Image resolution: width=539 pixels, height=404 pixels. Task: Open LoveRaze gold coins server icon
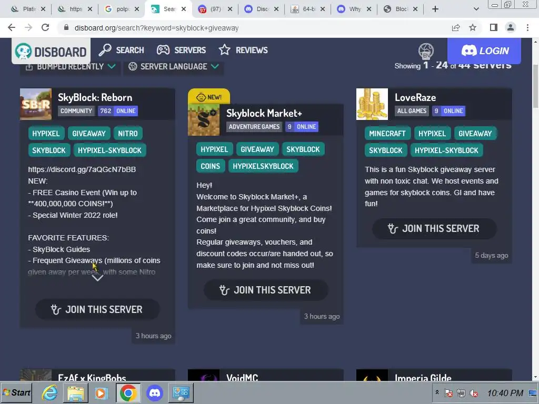tap(372, 104)
